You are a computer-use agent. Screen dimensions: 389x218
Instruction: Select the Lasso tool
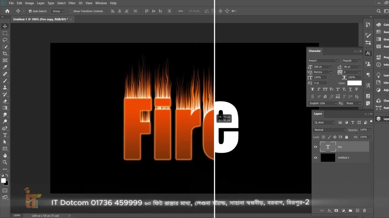coord(5,40)
